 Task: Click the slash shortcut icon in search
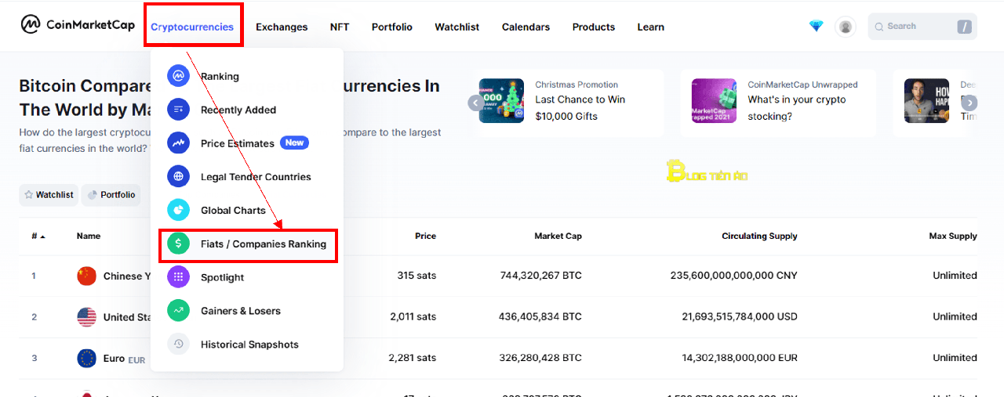tap(965, 27)
